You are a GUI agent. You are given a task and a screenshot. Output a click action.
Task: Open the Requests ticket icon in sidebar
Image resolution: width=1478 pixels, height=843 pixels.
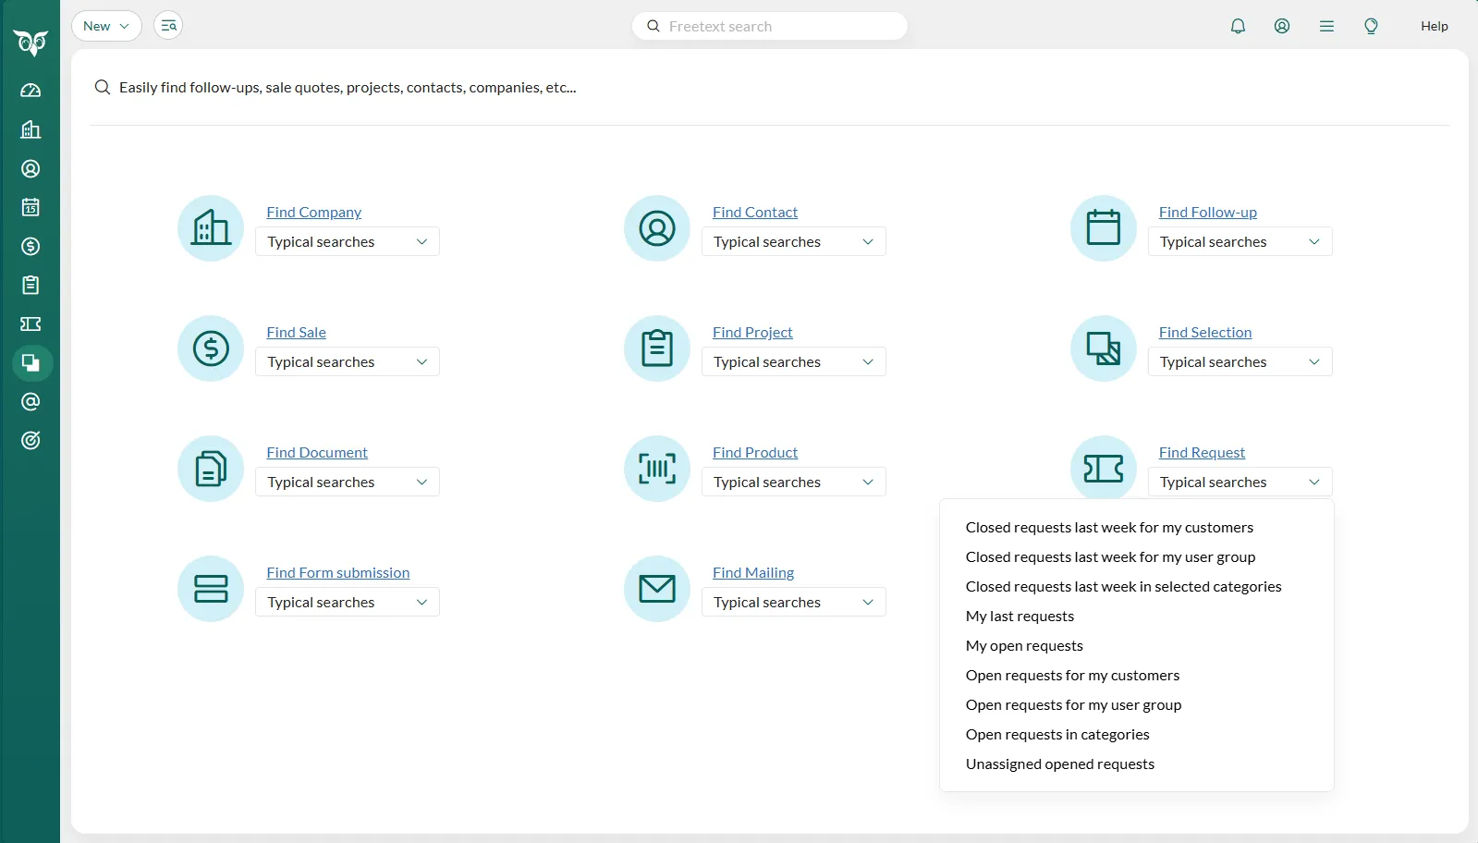tap(31, 324)
